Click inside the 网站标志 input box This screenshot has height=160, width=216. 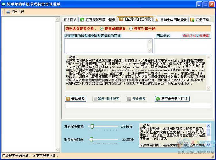[x=183, y=46]
